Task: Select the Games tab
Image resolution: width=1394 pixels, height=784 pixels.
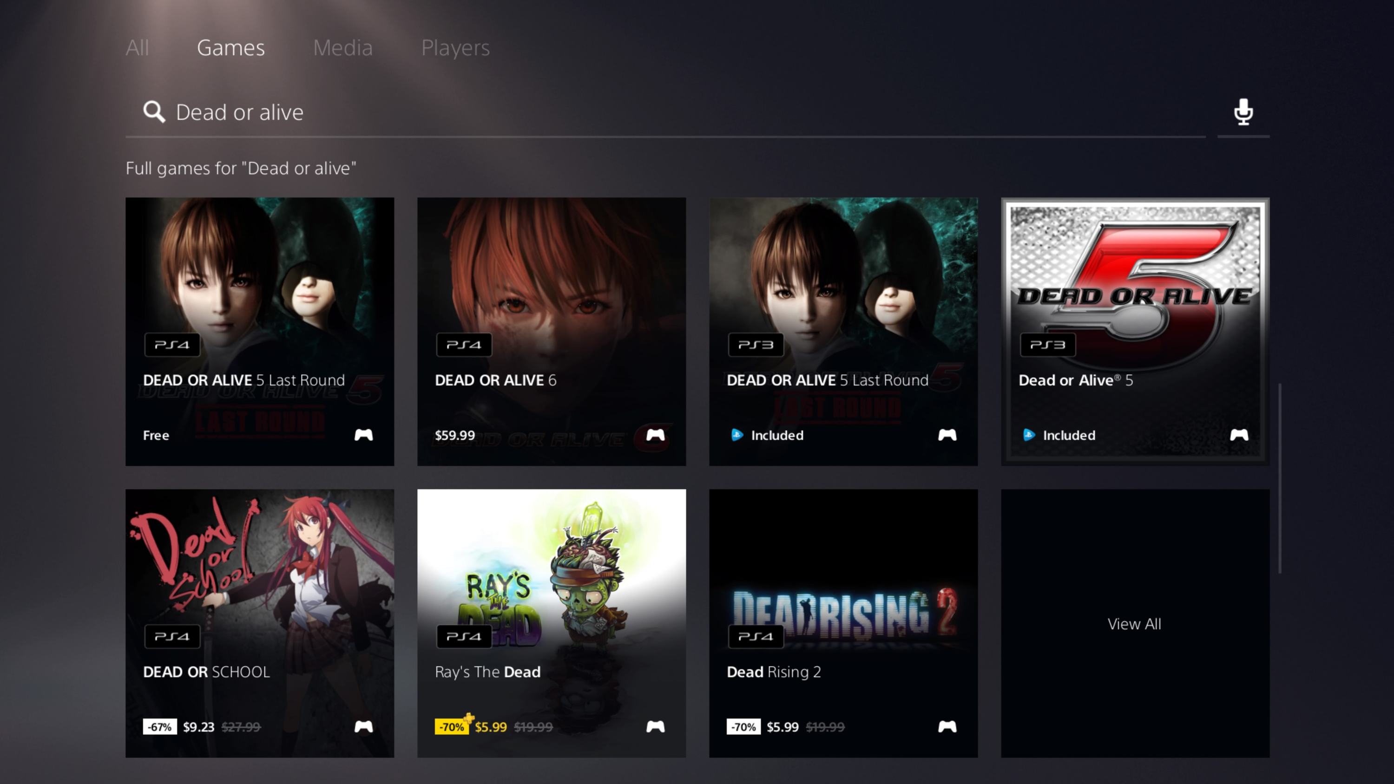Action: [x=230, y=48]
